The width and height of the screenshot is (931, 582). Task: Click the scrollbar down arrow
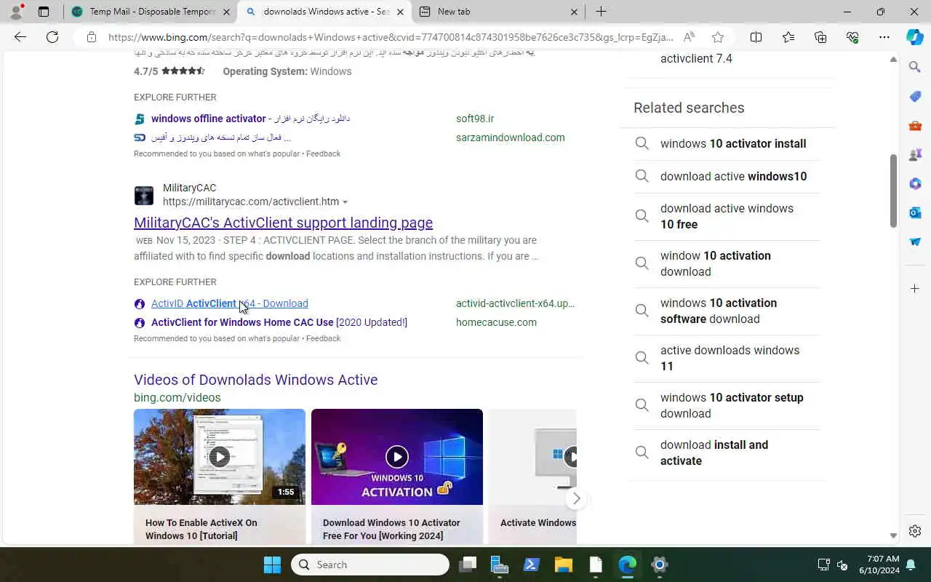[893, 536]
